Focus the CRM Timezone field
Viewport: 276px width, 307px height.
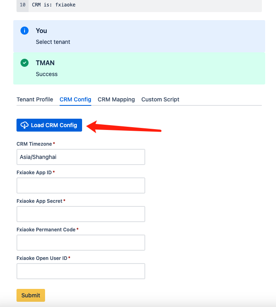pos(81,157)
